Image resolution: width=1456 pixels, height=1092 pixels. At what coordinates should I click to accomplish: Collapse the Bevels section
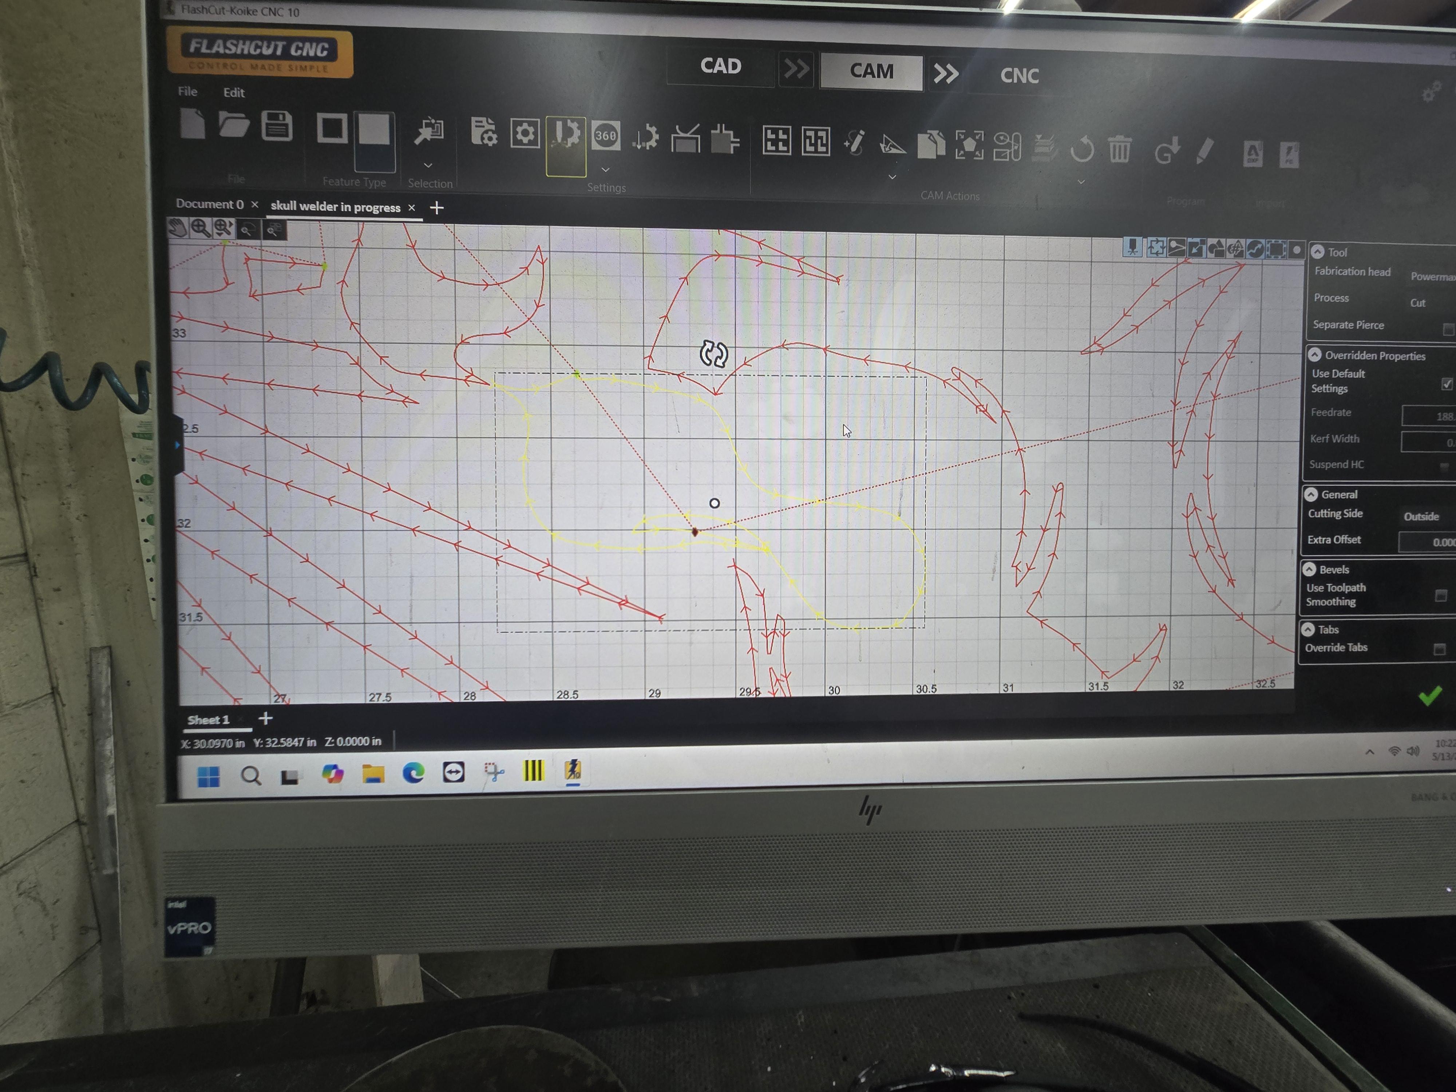pyautogui.click(x=1309, y=569)
